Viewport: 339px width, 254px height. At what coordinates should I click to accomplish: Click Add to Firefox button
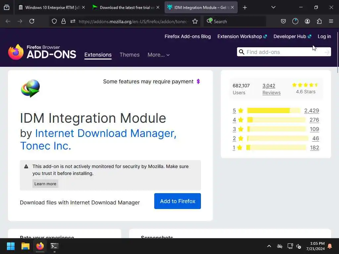pos(177,201)
